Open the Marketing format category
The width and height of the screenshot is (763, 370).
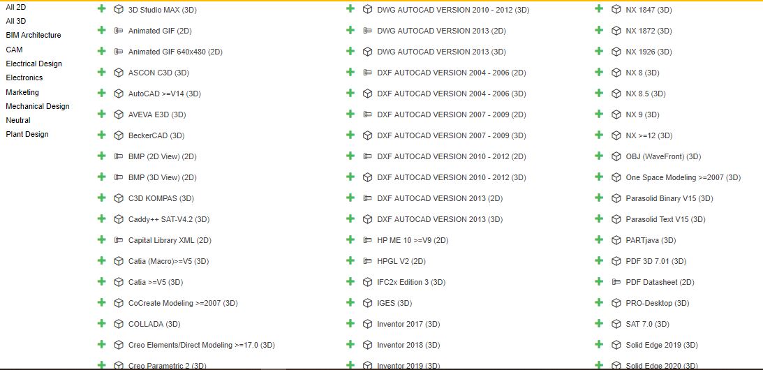coord(22,92)
